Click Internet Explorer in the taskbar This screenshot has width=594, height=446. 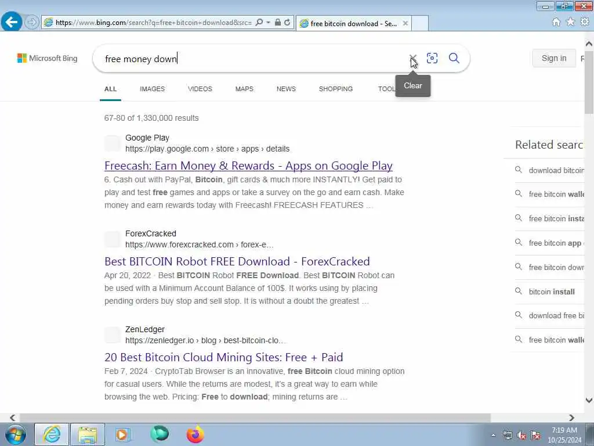pos(52,434)
